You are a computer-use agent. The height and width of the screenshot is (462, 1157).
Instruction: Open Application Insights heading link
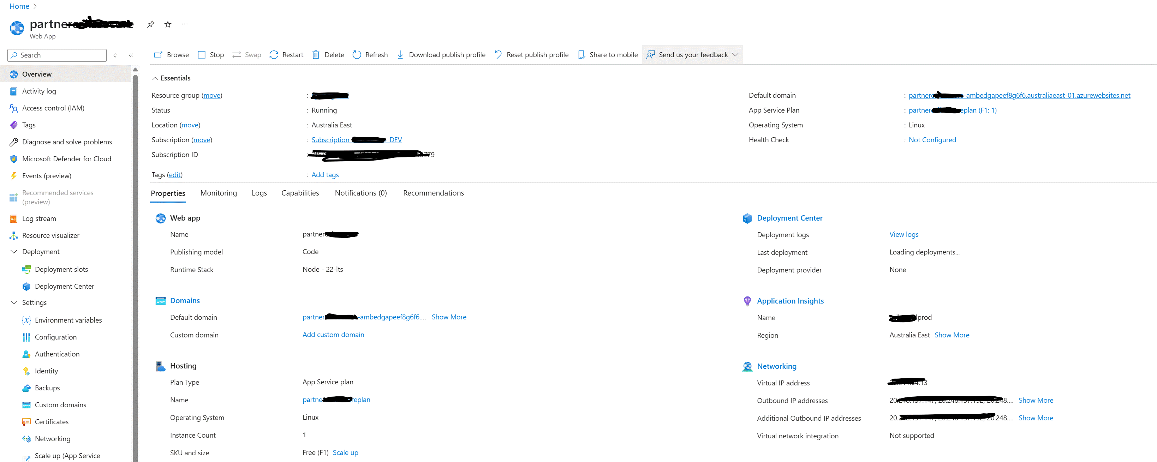(790, 301)
